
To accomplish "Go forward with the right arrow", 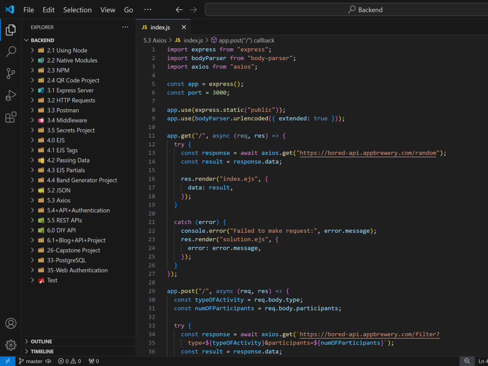I will tap(194, 10).
